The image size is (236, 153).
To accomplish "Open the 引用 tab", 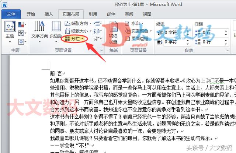I will [93, 14].
